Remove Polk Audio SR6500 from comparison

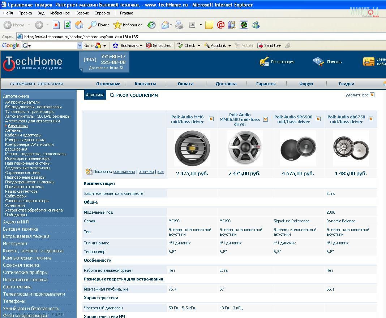pos(318,119)
